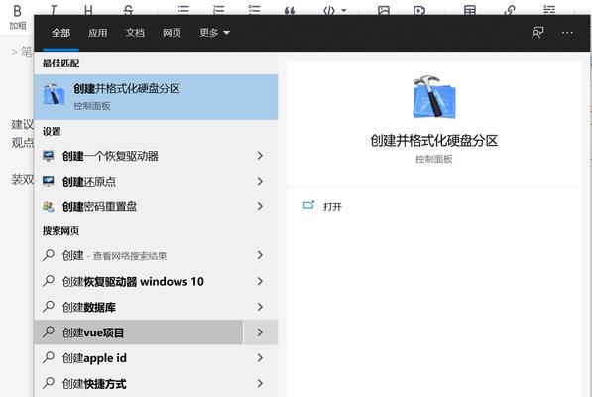Click the strikethrough toolbar icon
The width and height of the screenshot is (592, 397).
tap(128, 10)
